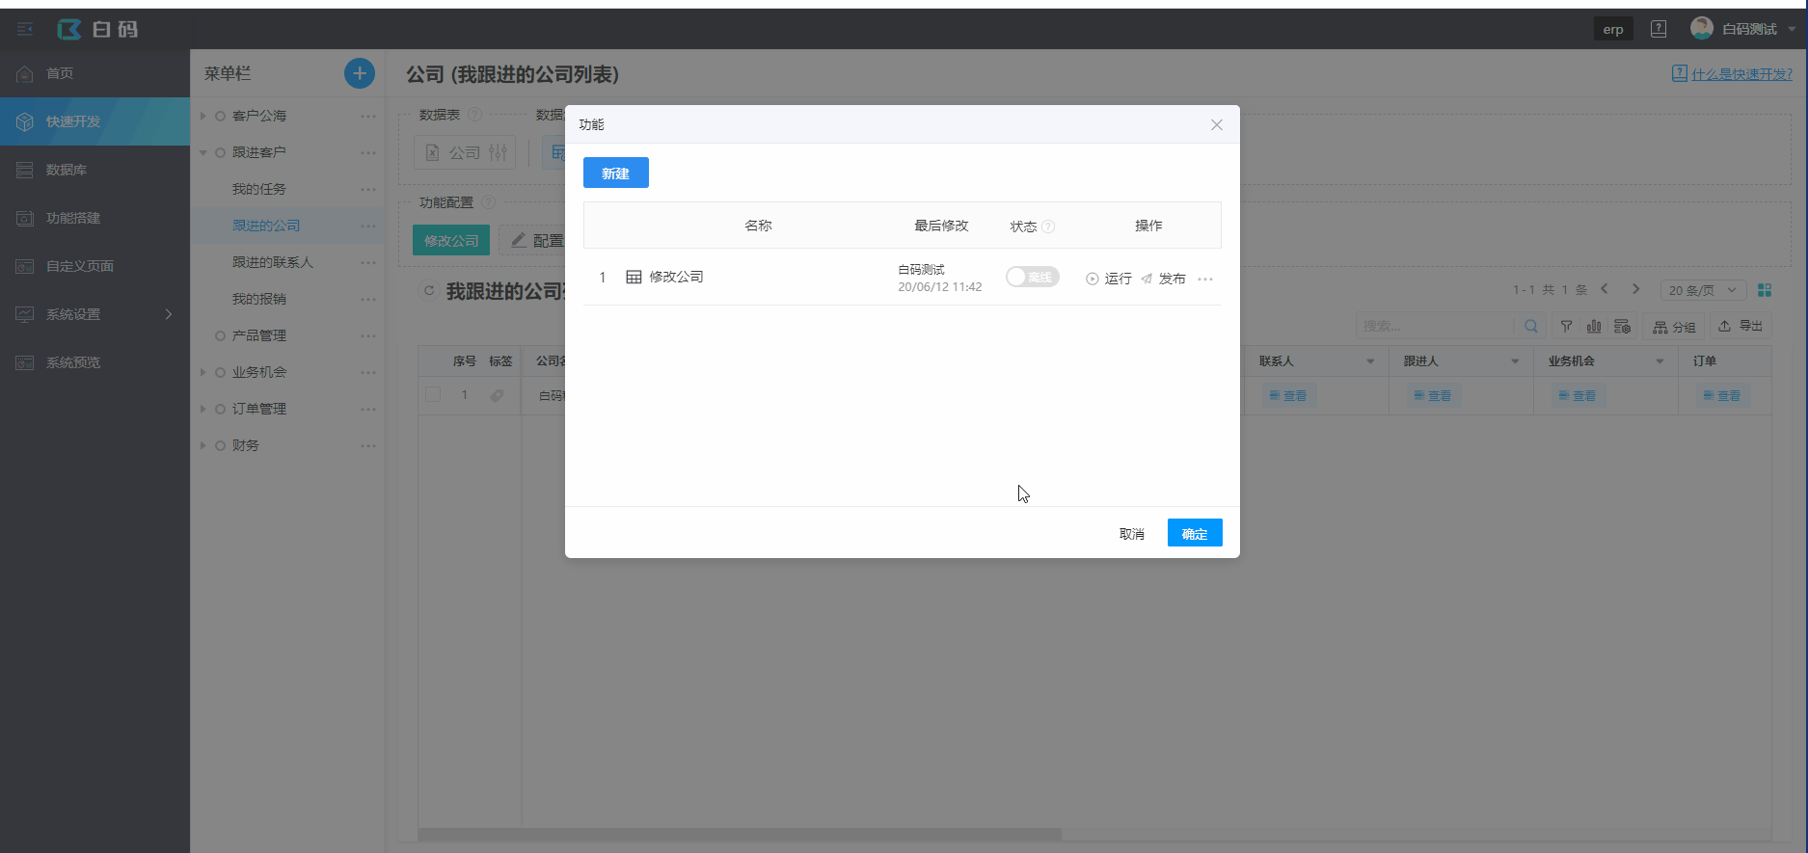Open 功能搭建 in the sidebar
The image size is (1808, 853).
pyautogui.click(x=94, y=218)
